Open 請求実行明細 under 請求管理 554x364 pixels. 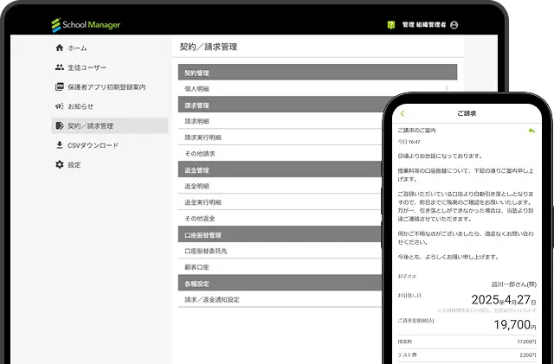203,137
